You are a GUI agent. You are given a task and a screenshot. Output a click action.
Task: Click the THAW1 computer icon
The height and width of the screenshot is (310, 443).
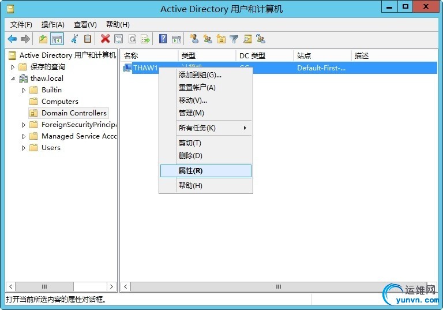click(127, 68)
